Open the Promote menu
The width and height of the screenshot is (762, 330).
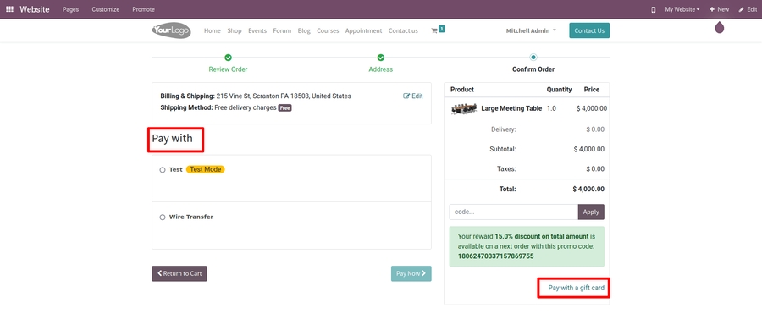tap(143, 9)
